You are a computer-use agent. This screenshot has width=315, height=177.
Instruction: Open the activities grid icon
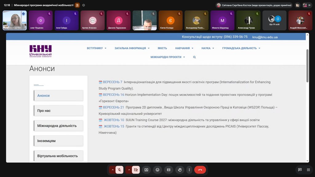pos(308,170)
